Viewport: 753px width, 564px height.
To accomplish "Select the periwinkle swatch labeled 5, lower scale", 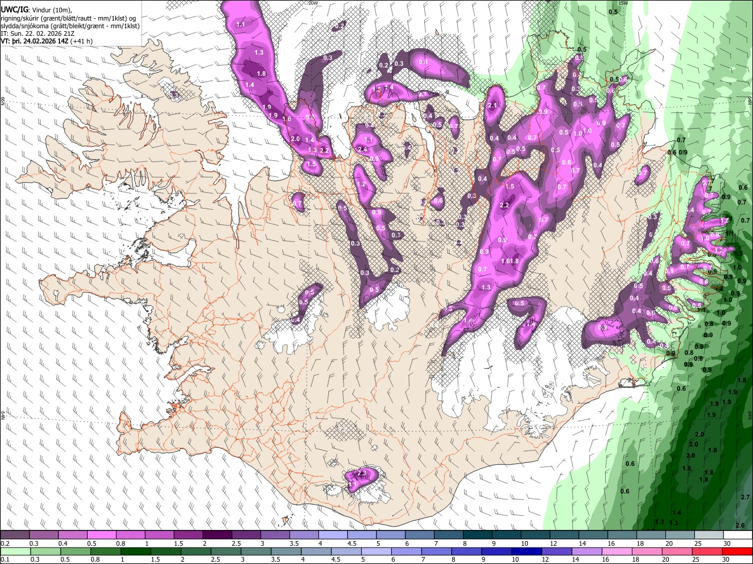I will click(376, 551).
